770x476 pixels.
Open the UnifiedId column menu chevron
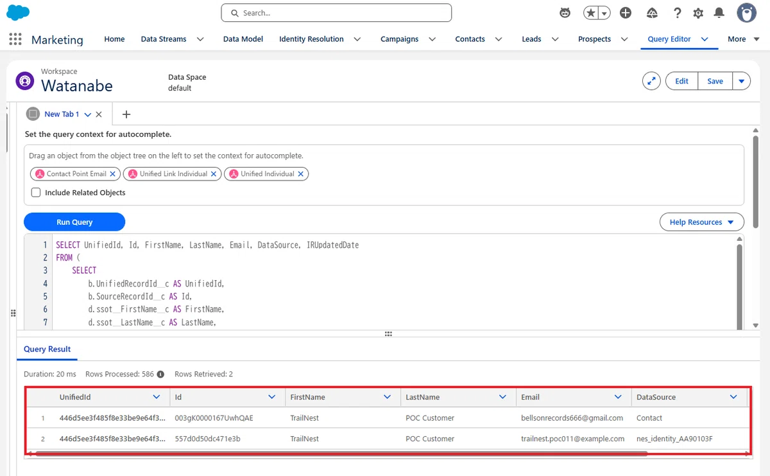pos(157,397)
